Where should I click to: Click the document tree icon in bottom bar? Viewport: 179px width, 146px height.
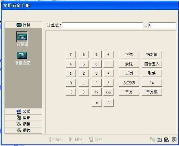point(153,140)
